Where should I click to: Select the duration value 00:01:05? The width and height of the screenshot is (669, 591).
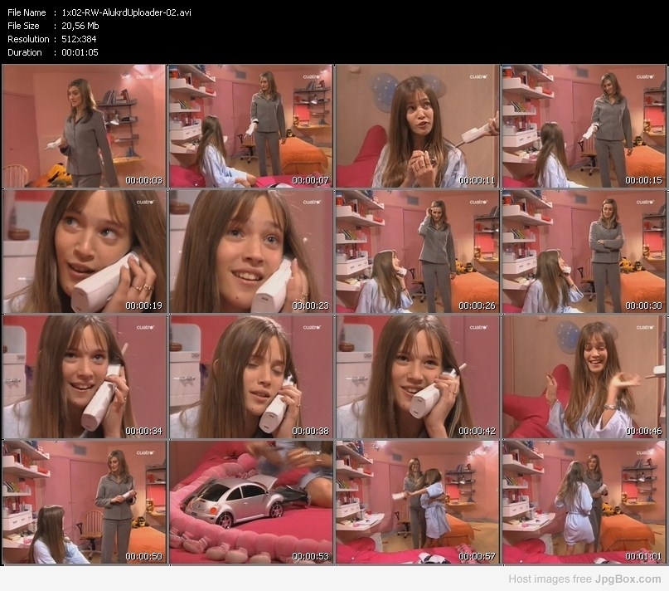[x=80, y=52]
